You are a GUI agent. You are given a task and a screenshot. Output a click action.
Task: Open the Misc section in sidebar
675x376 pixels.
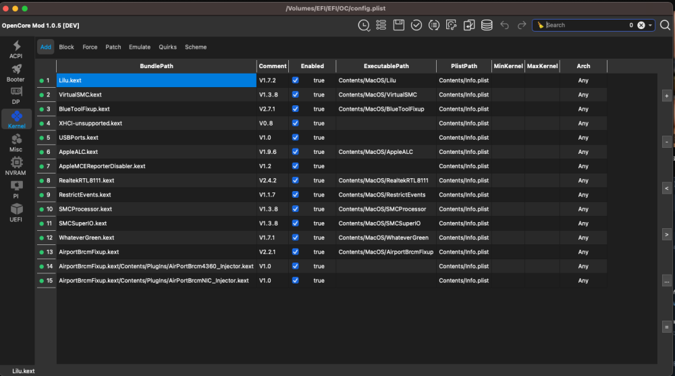tap(16, 143)
